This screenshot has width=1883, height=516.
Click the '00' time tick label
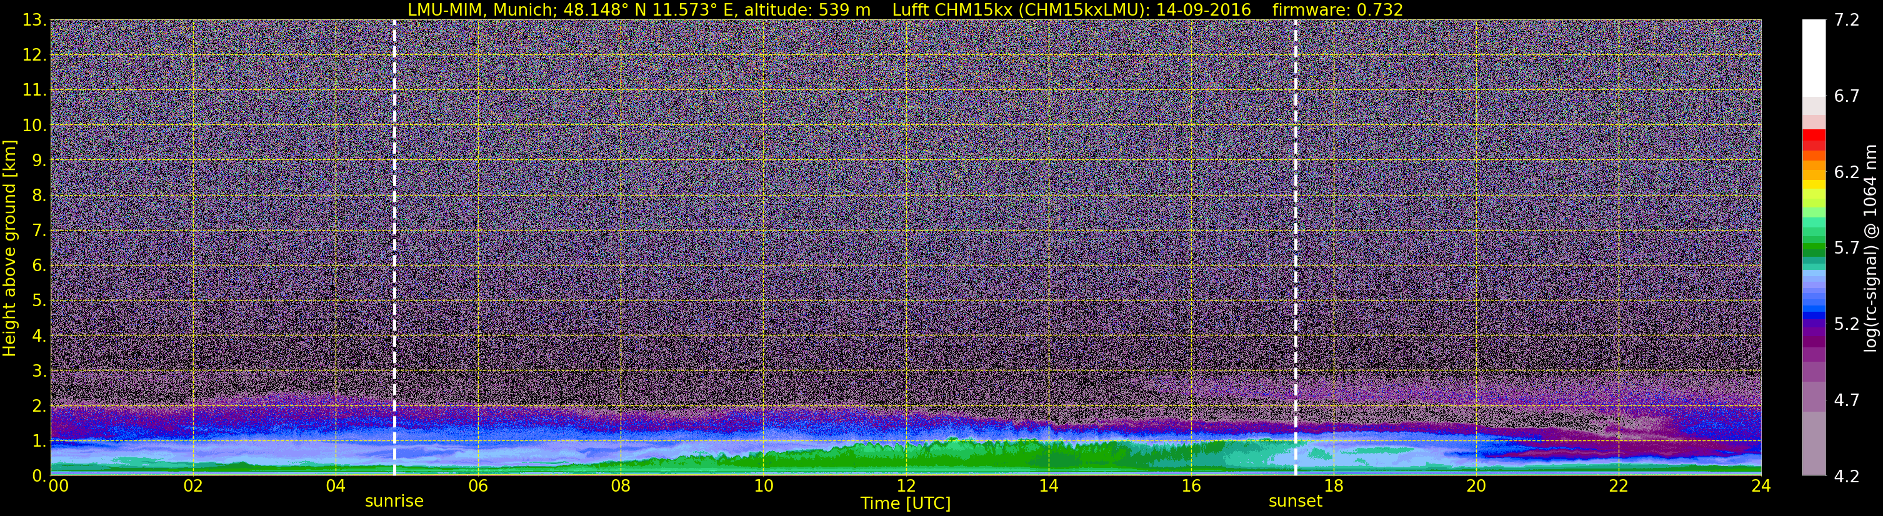(x=59, y=486)
